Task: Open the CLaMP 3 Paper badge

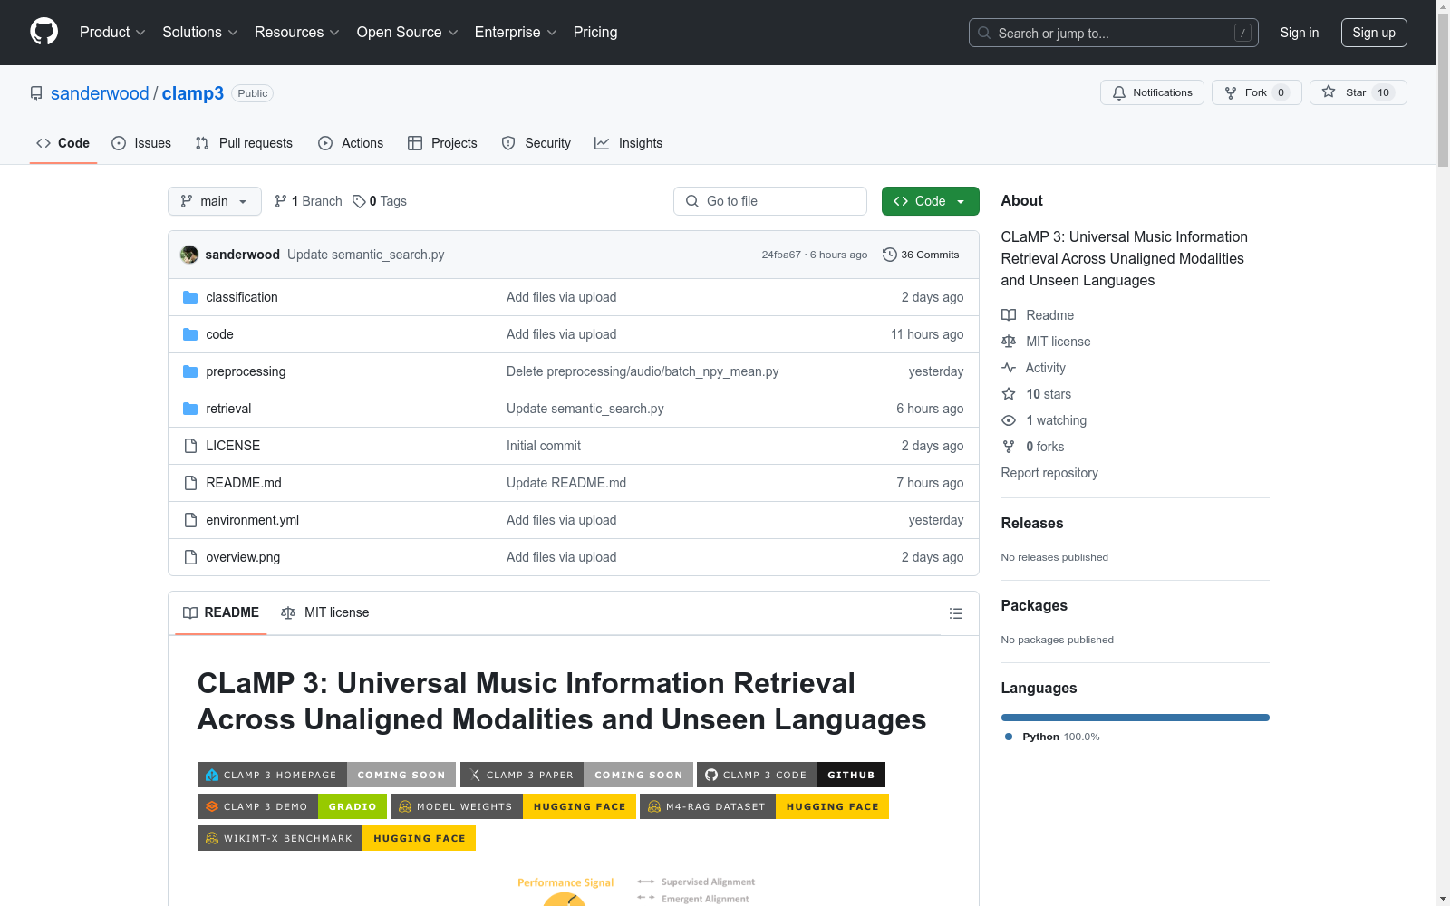Action: point(576,775)
